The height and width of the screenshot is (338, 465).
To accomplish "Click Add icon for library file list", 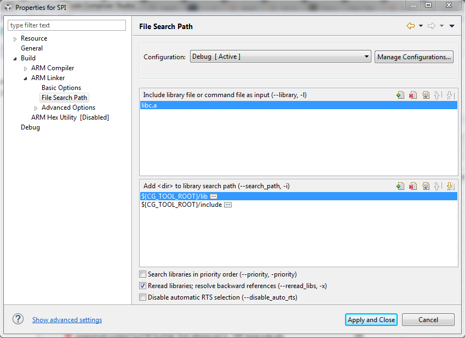I will point(400,95).
